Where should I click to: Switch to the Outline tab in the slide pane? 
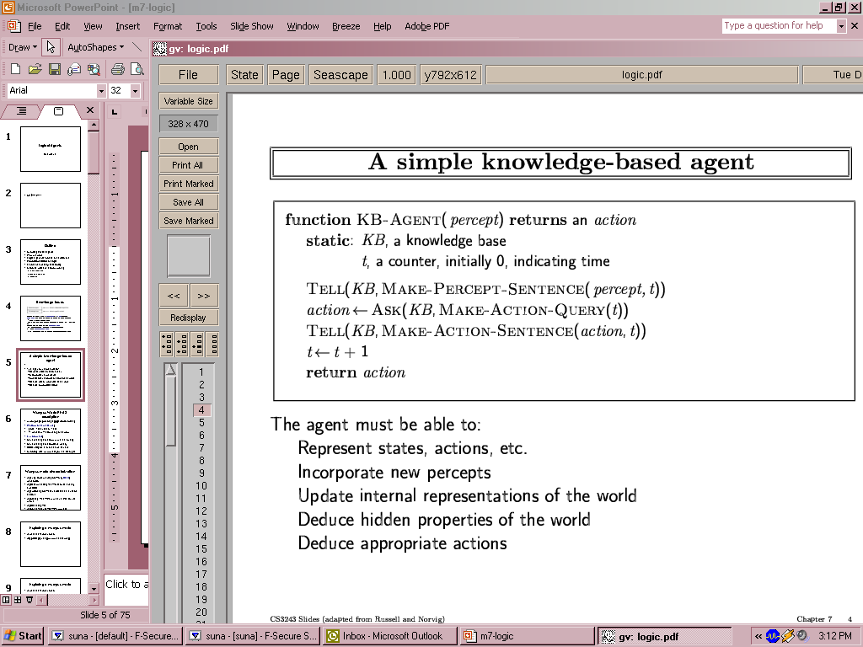pos(23,111)
